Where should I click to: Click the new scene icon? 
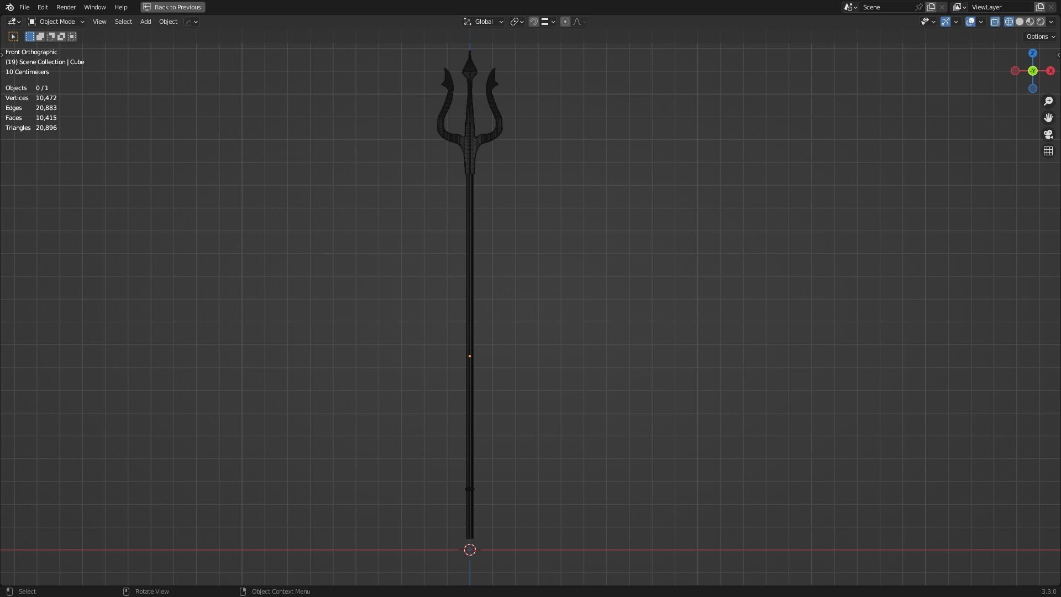tap(931, 7)
